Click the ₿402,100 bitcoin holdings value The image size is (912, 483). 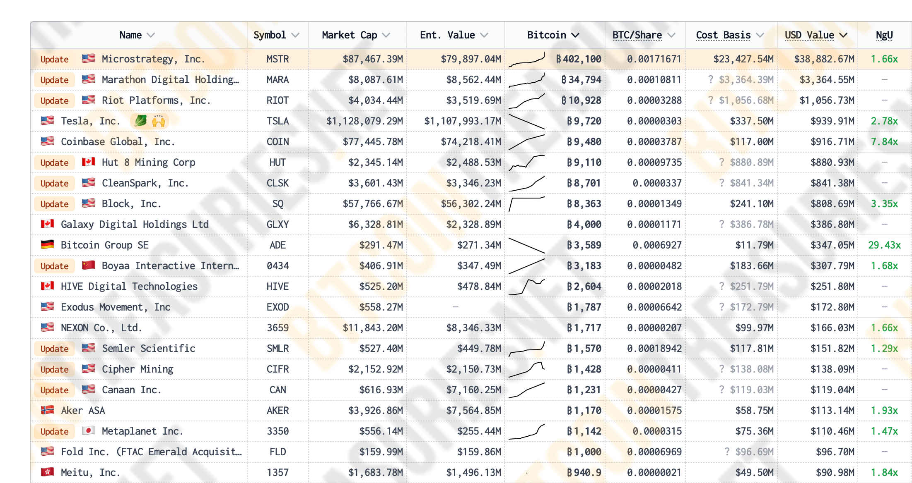click(578, 59)
